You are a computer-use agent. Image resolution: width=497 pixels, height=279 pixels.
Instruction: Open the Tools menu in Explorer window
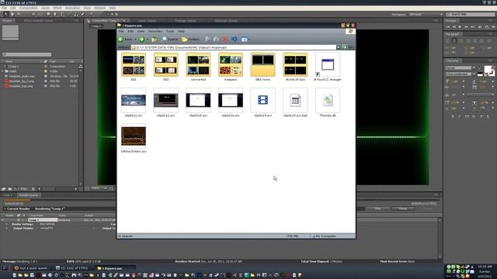(170, 31)
